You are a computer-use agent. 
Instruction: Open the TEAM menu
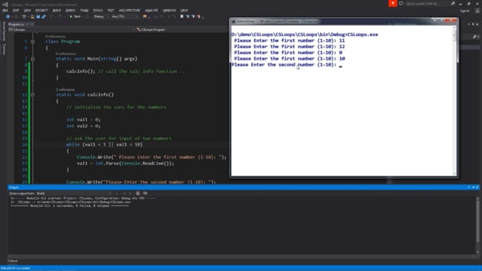point(84,11)
